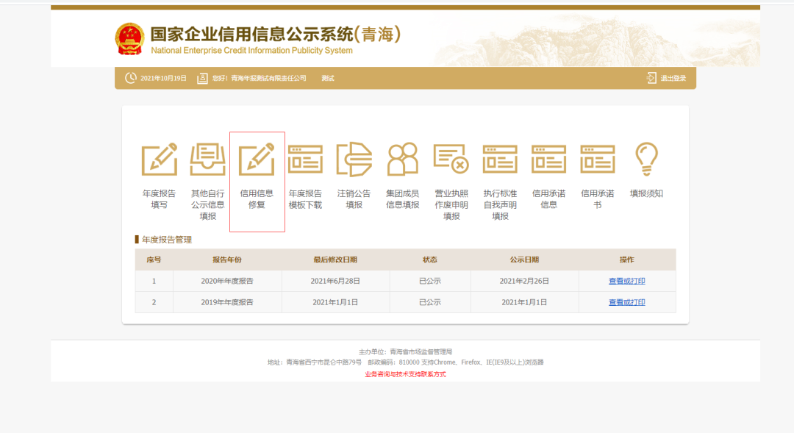View or print the 2019年年度报告

(627, 302)
